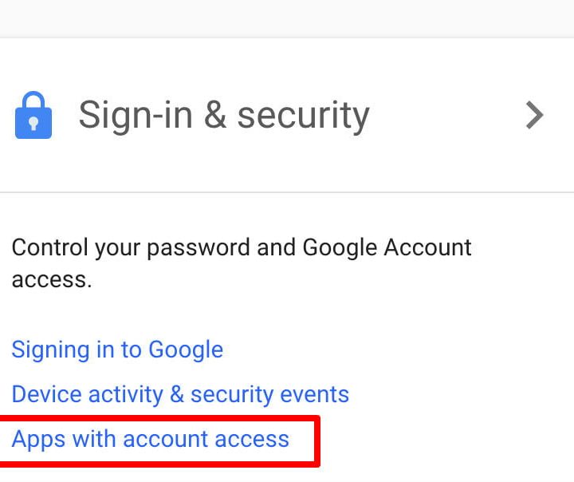
Task: Click the Sign-in & security heading text
Action: point(223,115)
